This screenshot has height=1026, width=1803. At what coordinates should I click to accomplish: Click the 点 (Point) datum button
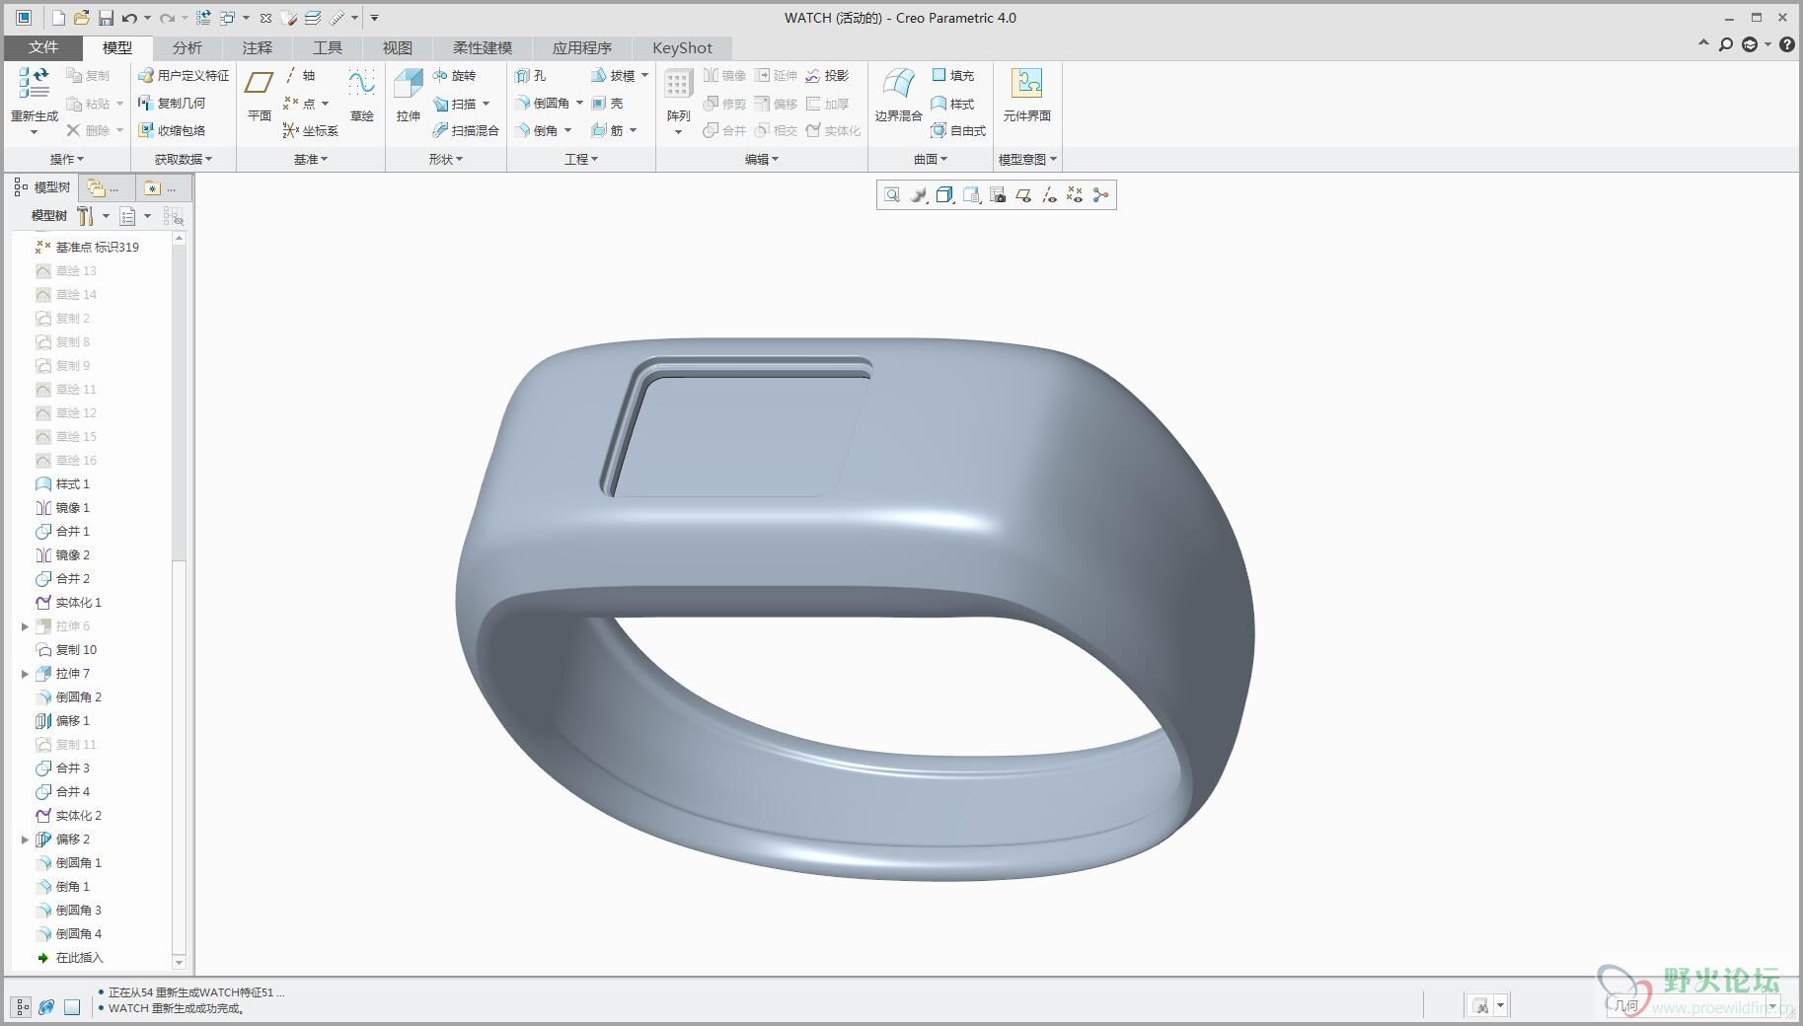(x=299, y=103)
